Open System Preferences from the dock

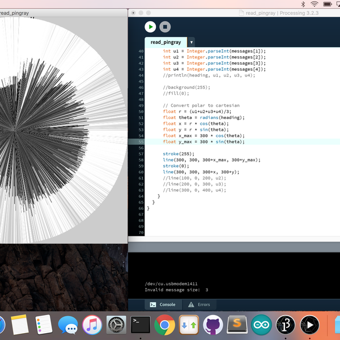click(116, 325)
